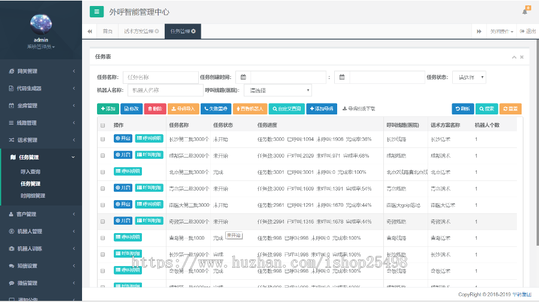
Task: Open the 呼叫线路(医院) line dropdown
Action: point(278,90)
